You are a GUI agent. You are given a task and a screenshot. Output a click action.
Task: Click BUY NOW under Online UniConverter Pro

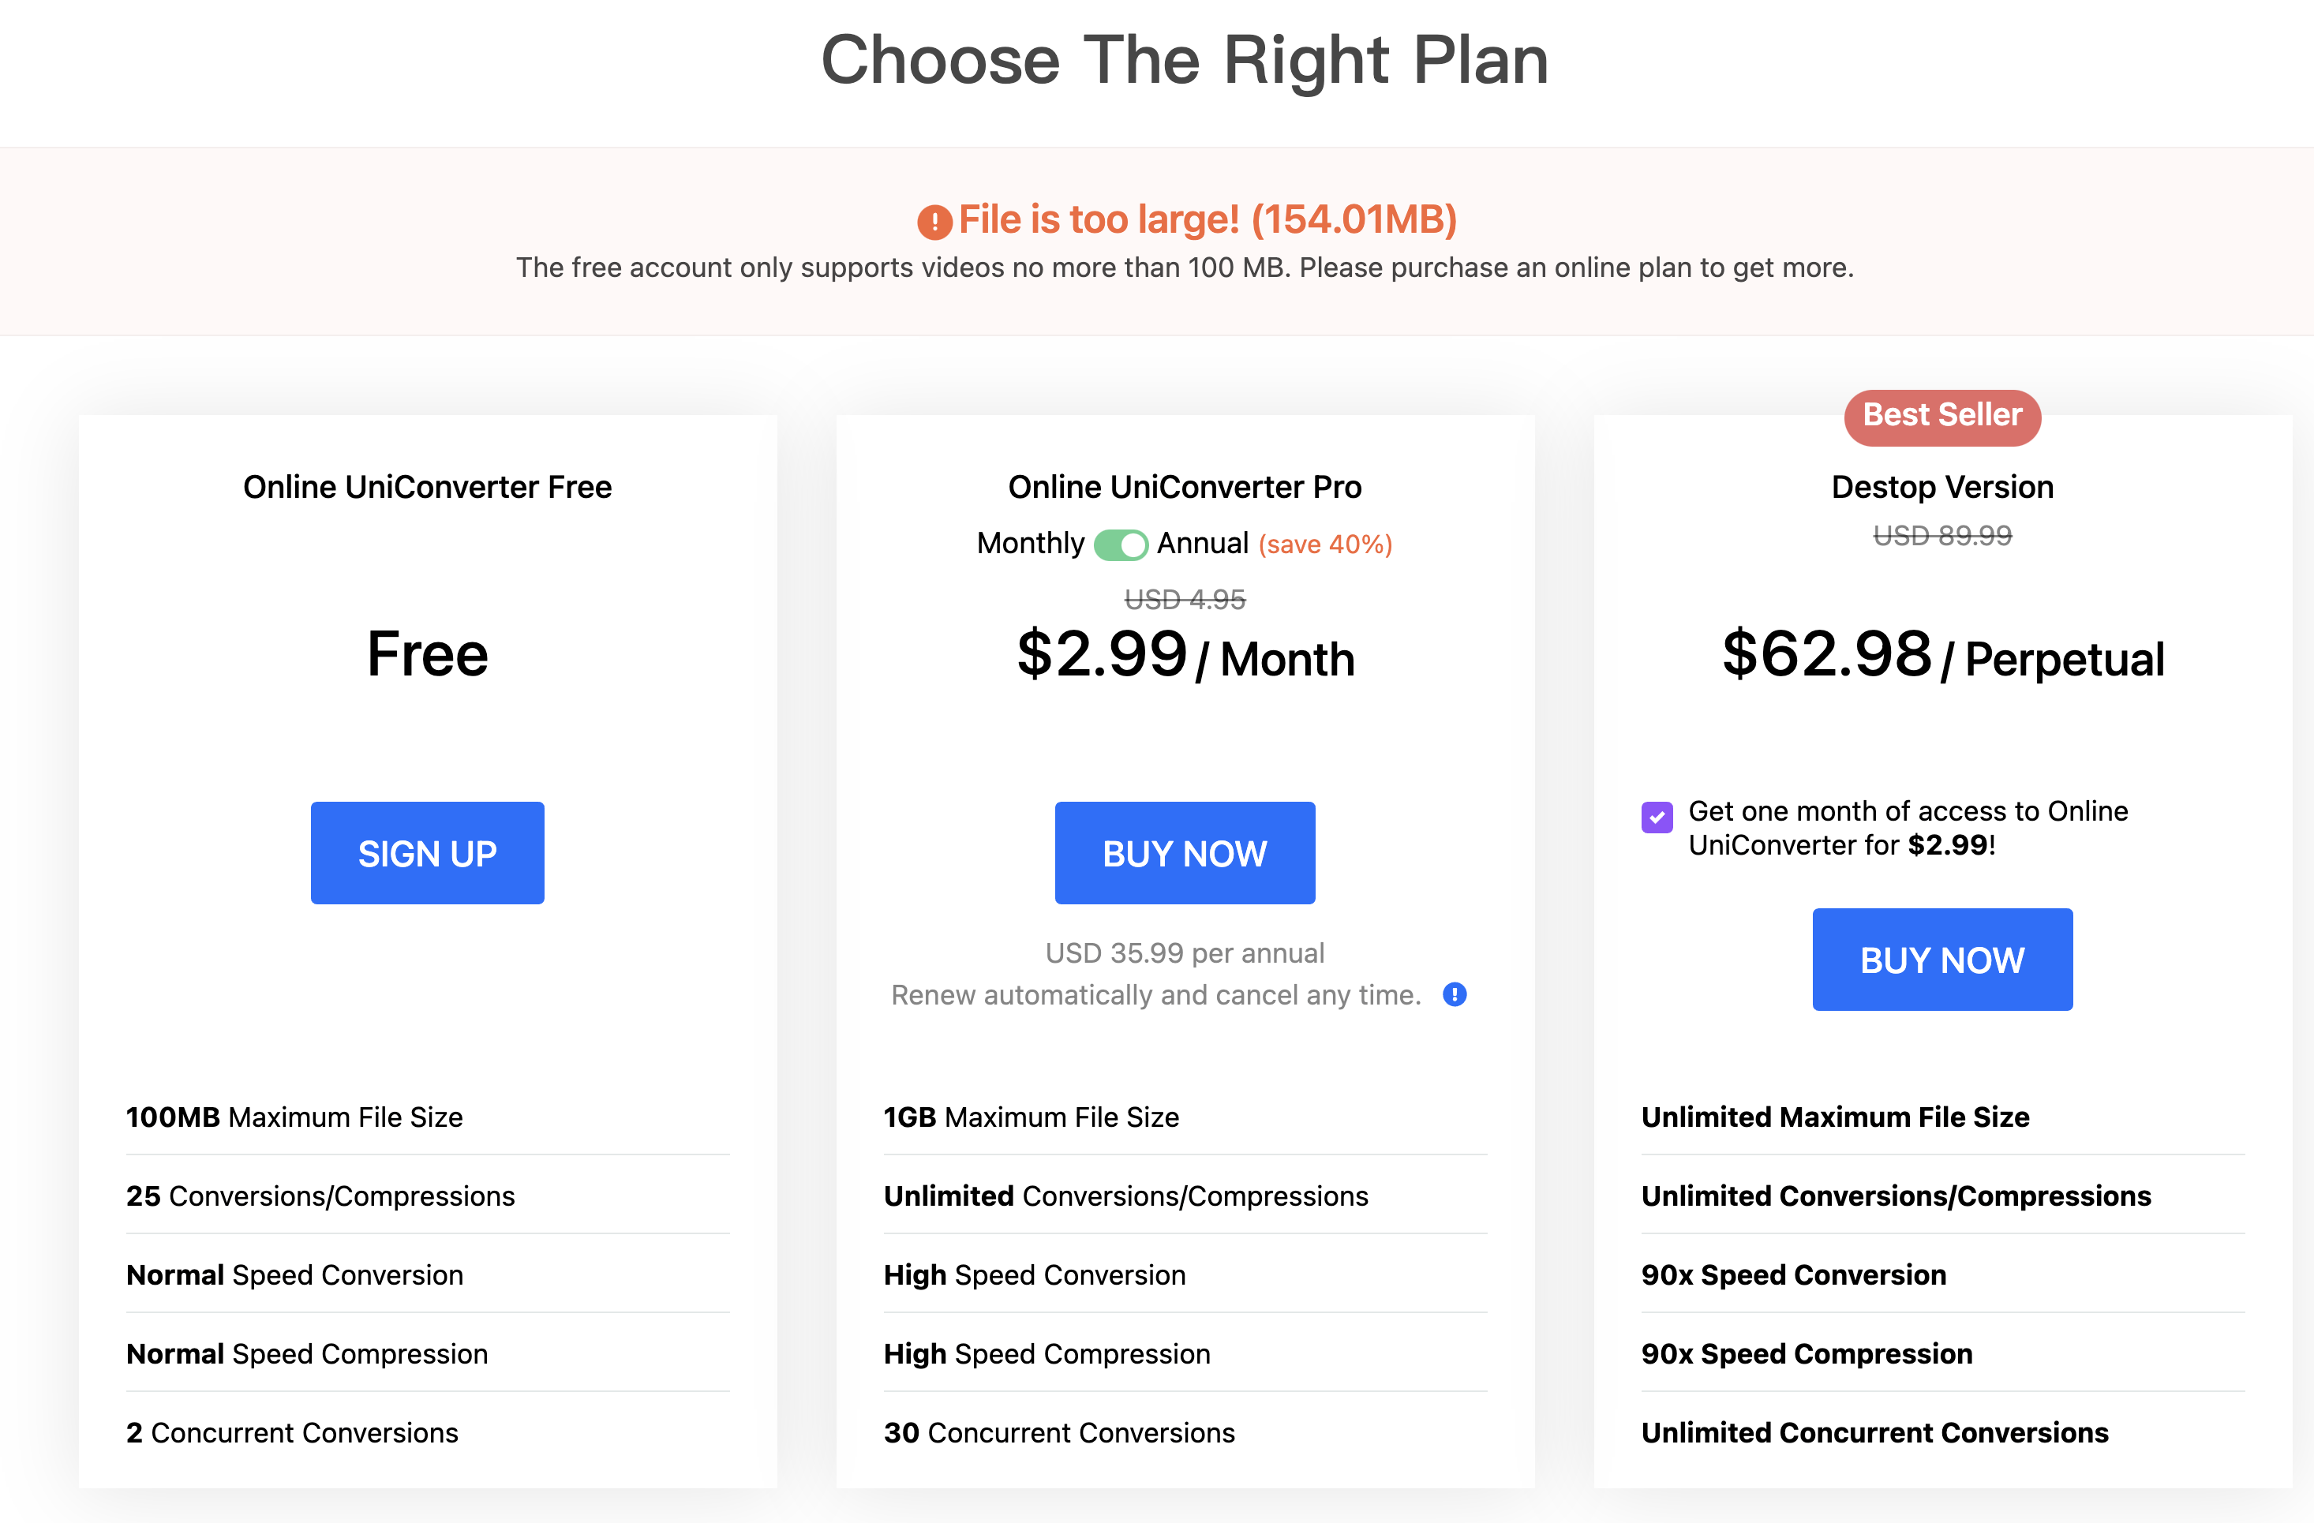[x=1184, y=853]
